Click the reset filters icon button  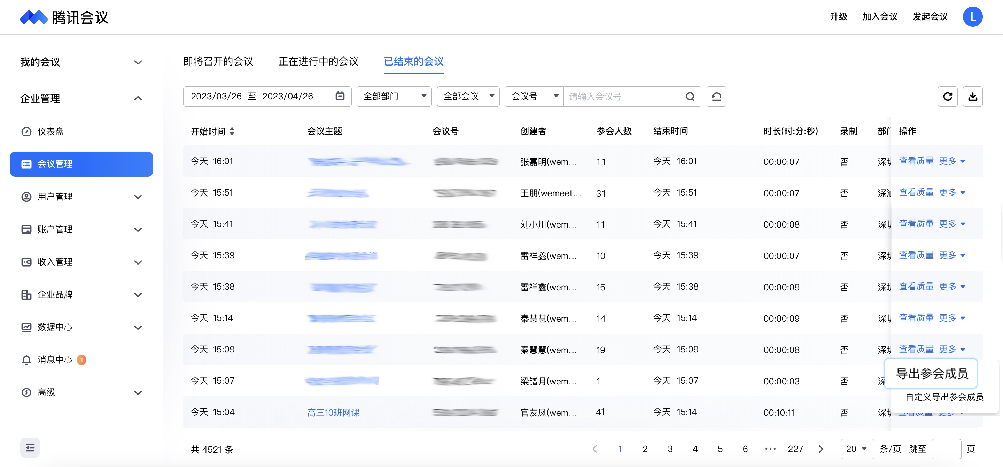(716, 97)
